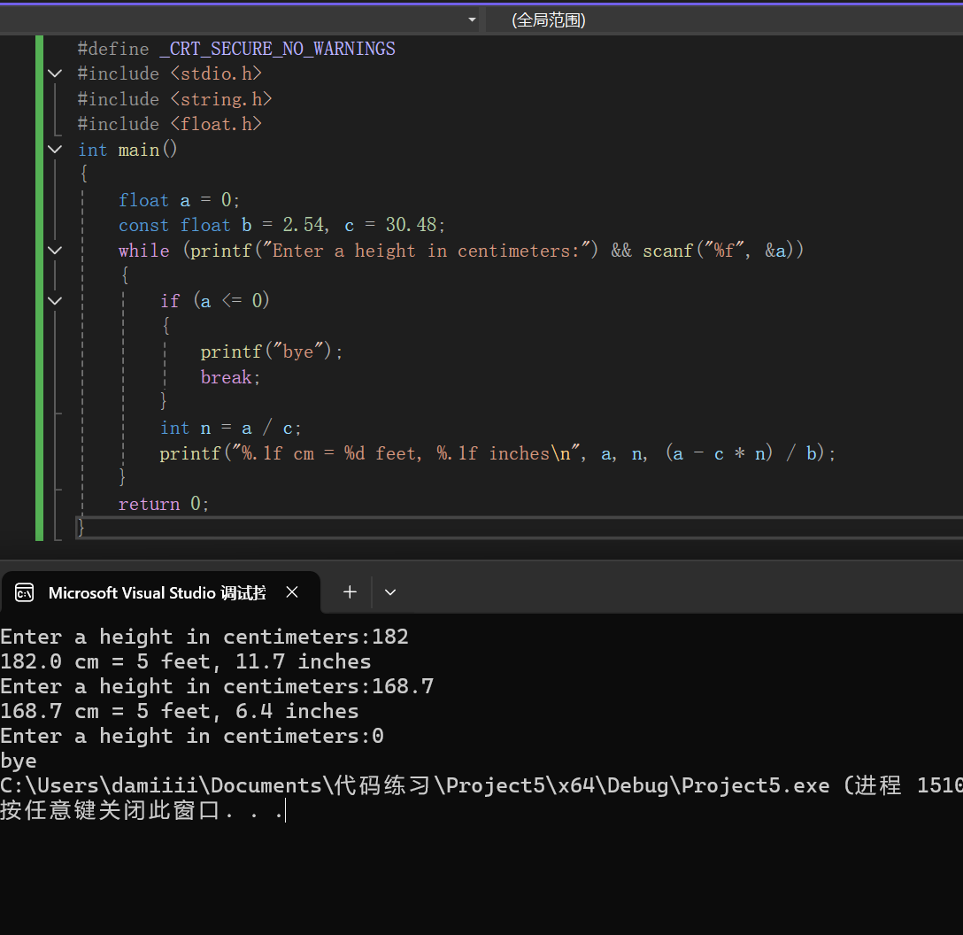Screen dimensions: 963x935
Task: Collapse the if (a <= 0) fold arrow
Action: 55,300
